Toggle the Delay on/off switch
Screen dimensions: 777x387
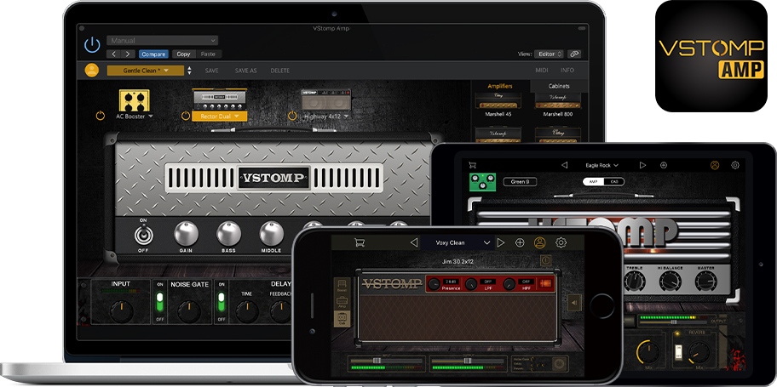click(x=222, y=302)
